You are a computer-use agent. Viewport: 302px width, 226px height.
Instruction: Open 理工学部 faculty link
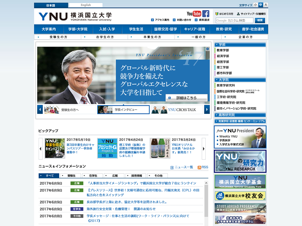(223, 67)
